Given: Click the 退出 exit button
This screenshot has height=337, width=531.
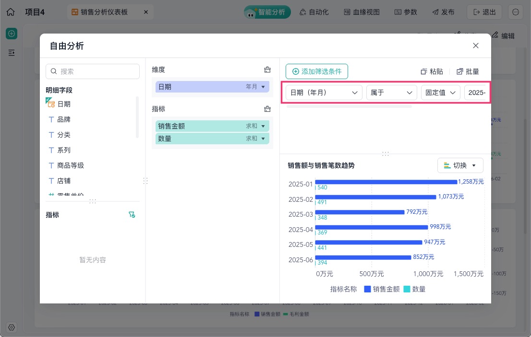Looking at the screenshot, I should coord(484,12).
